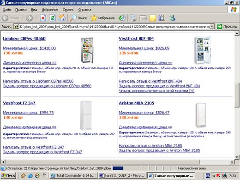
Task: Expand the hidden quick launch chevron
Action: 44,174
